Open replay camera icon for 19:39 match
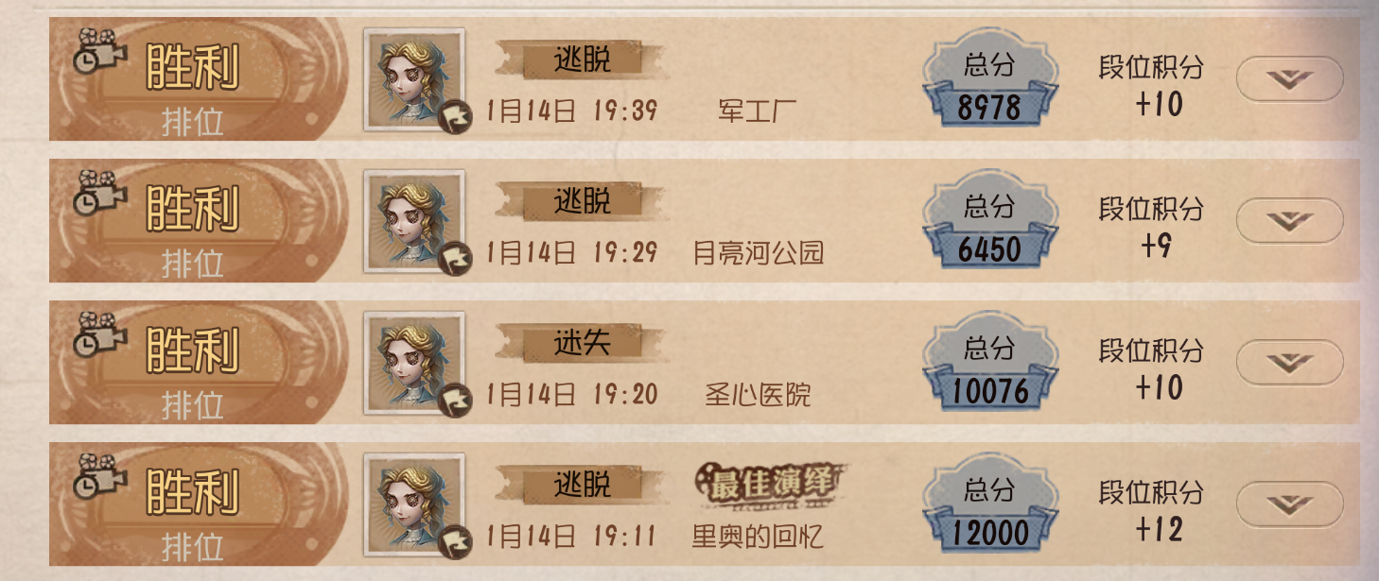 click(x=99, y=52)
